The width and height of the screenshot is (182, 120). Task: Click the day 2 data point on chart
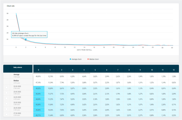click(x=26, y=40)
